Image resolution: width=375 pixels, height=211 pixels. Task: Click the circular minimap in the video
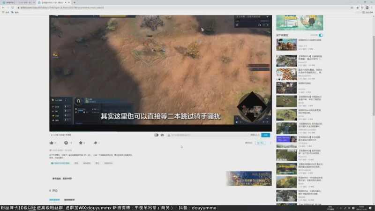point(252,107)
